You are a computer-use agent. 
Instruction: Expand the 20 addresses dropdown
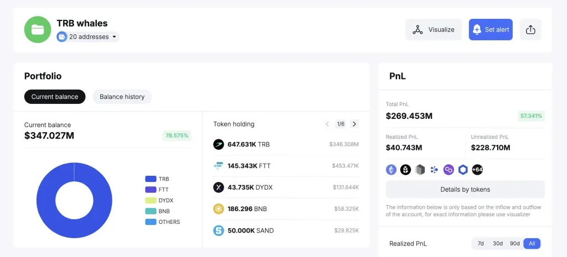tap(89, 37)
